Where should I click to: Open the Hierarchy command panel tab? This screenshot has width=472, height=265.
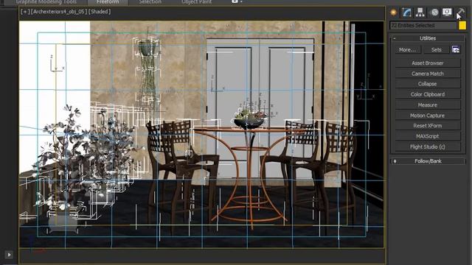[x=420, y=13]
